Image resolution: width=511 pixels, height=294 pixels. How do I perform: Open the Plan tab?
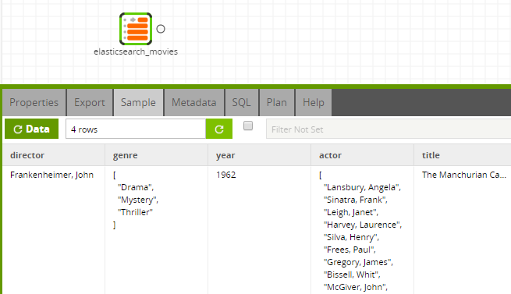click(x=277, y=103)
